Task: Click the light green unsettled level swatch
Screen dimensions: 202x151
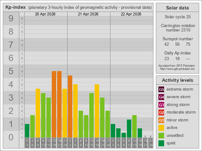Action: (x=161, y=136)
